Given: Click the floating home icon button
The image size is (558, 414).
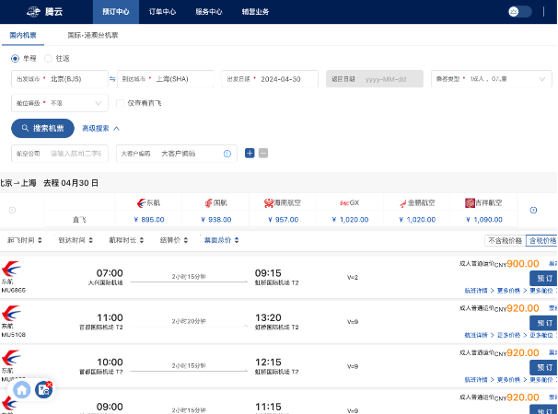Looking at the screenshot, I should tap(21, 389).
